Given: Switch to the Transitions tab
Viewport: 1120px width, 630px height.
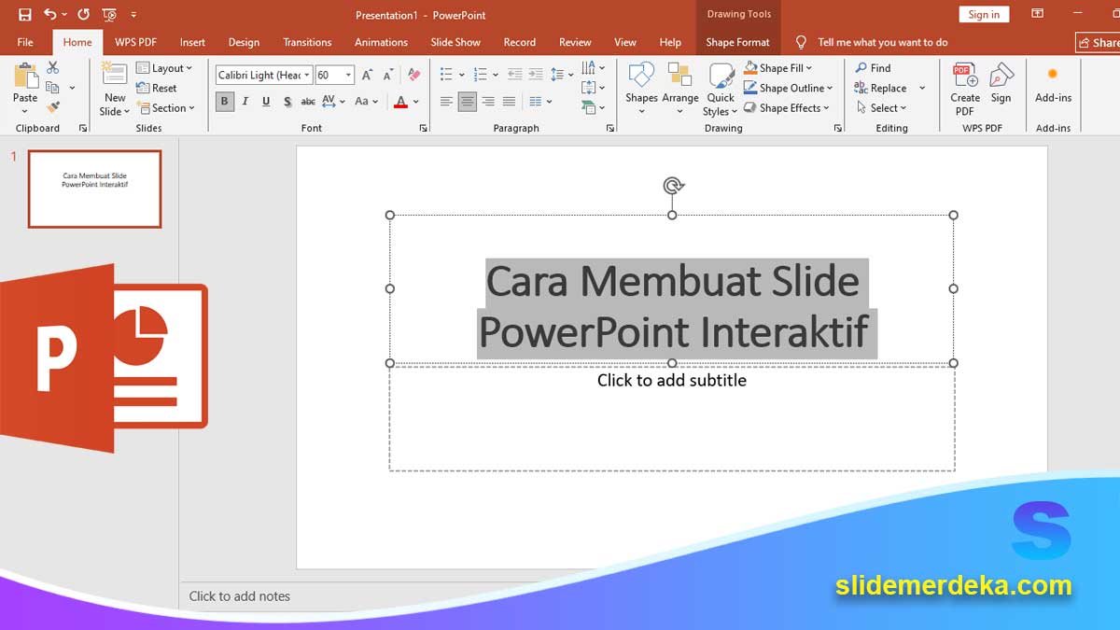Looking at the screenshot, I should pos(307,42).
